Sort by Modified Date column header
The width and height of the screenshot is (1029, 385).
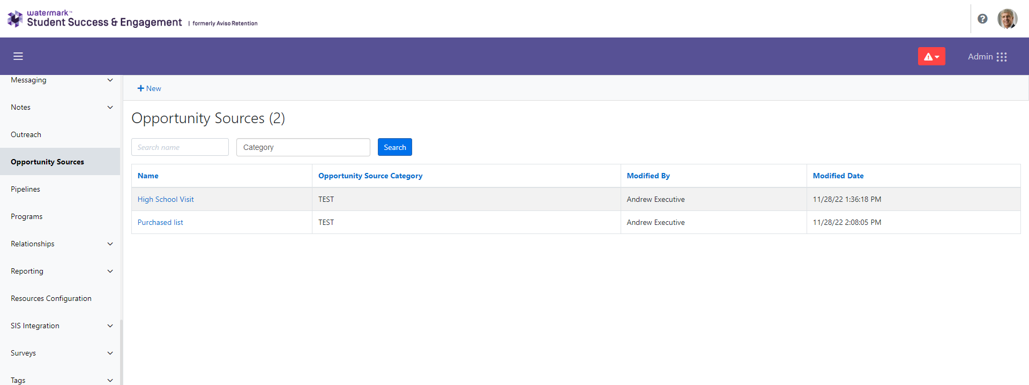click(838, 176)
